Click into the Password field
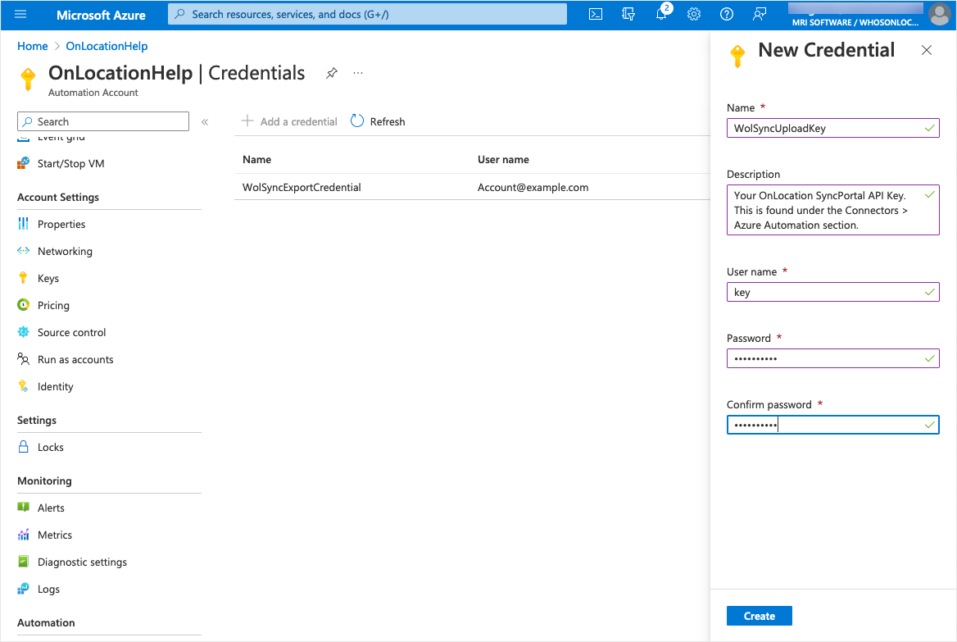Viewport: 957px width, 642px height. (832, 358)
